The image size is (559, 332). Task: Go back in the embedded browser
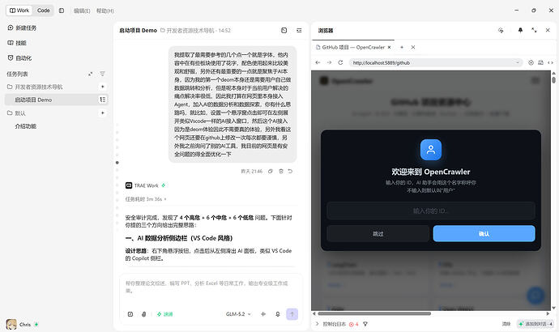click(x=318, y=62)
